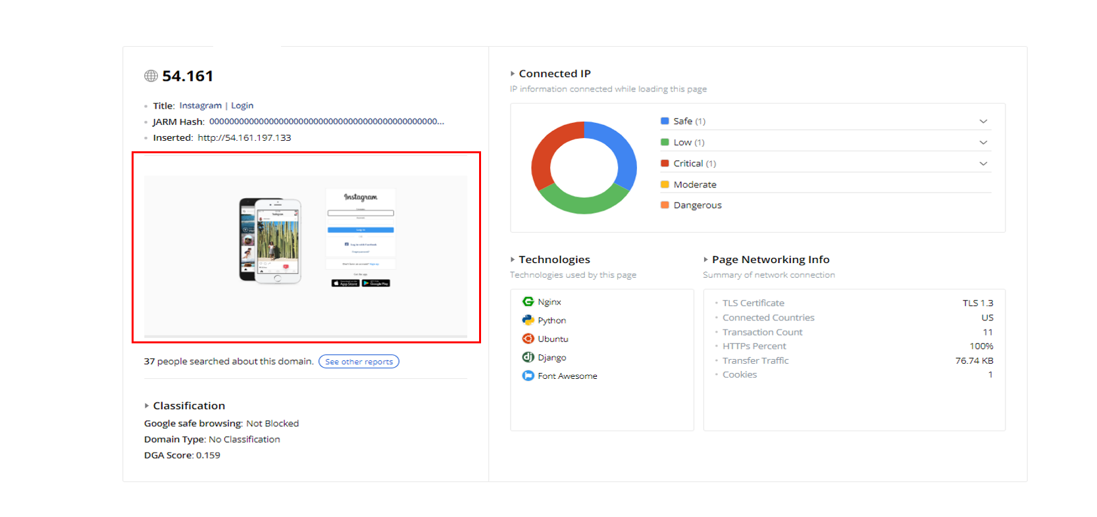Click the DGA Score 0.159 text
This screenshot has height=517, width=1097.
coord(182,455)
